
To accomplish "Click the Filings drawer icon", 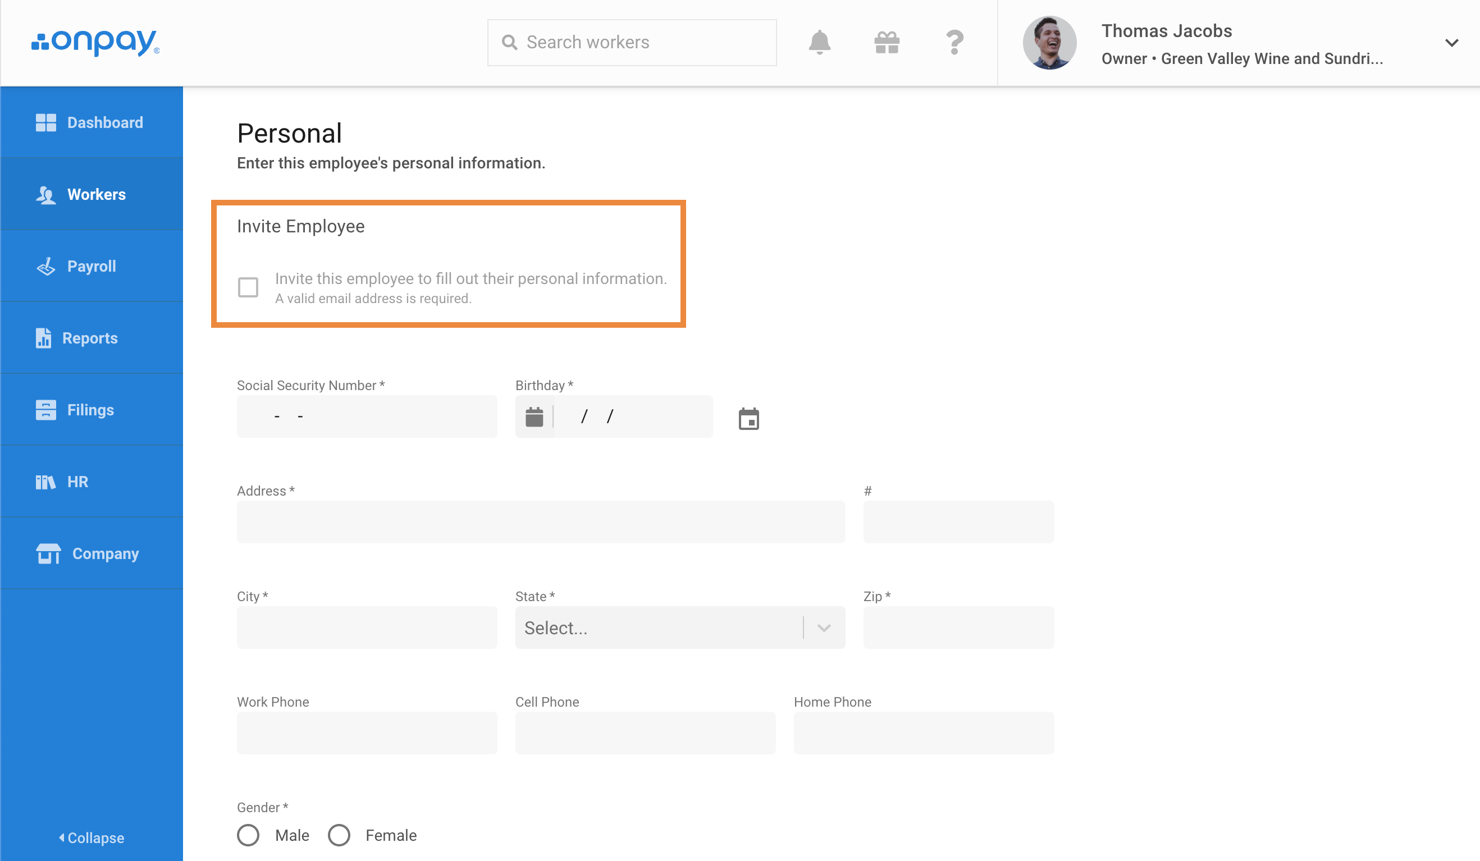I will click(46, 410).
